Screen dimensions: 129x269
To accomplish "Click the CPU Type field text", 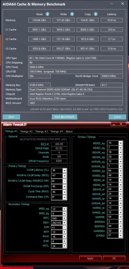I will tap(75, 58).
